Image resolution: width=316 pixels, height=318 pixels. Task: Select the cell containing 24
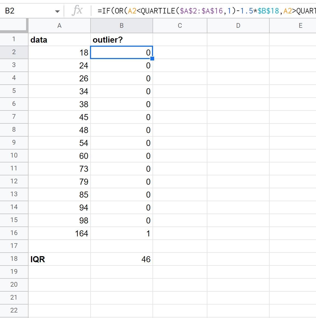coord(59,65)
